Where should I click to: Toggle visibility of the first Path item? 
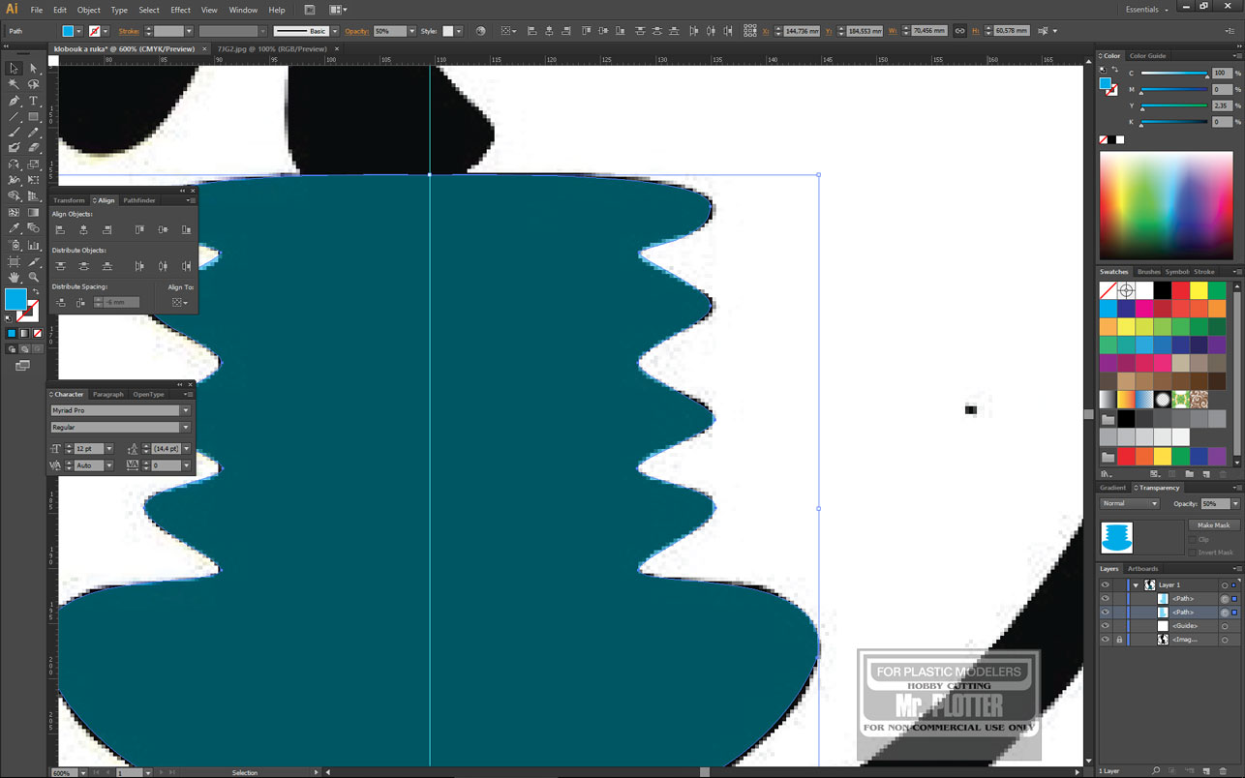point(1105,598)
